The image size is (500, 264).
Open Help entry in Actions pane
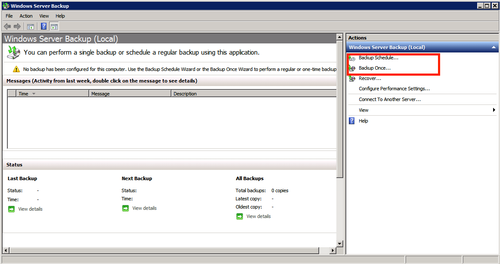[363, 121]
